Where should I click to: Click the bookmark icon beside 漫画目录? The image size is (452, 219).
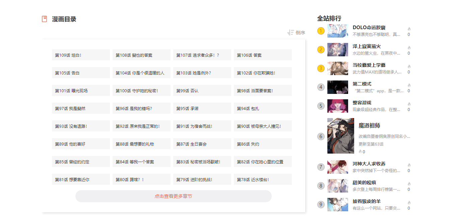[44, 19]
